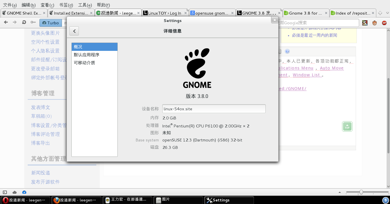Viewport: 390px width, 204px height.
Task: Click the blue Turbo gauge status icon
Action: 24,192
